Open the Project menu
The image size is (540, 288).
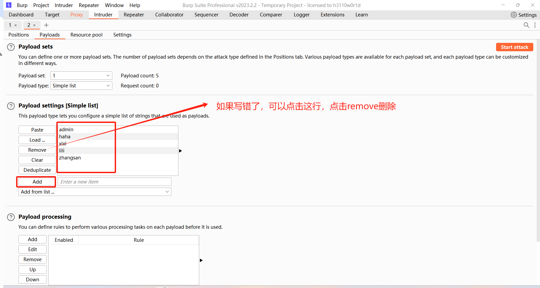click(41, 5)
